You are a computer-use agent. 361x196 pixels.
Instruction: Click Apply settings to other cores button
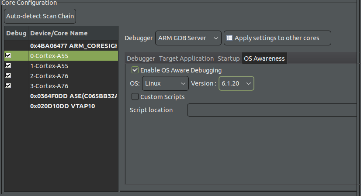click(277, 38)
